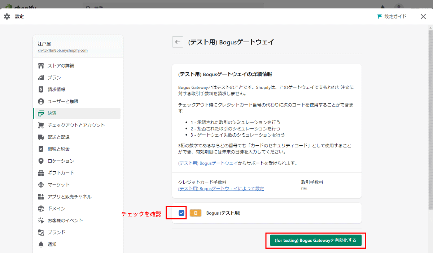Go back with the arrow button
Screen dimensions: 433x253
pyautogui.click(x=178, y=42)
